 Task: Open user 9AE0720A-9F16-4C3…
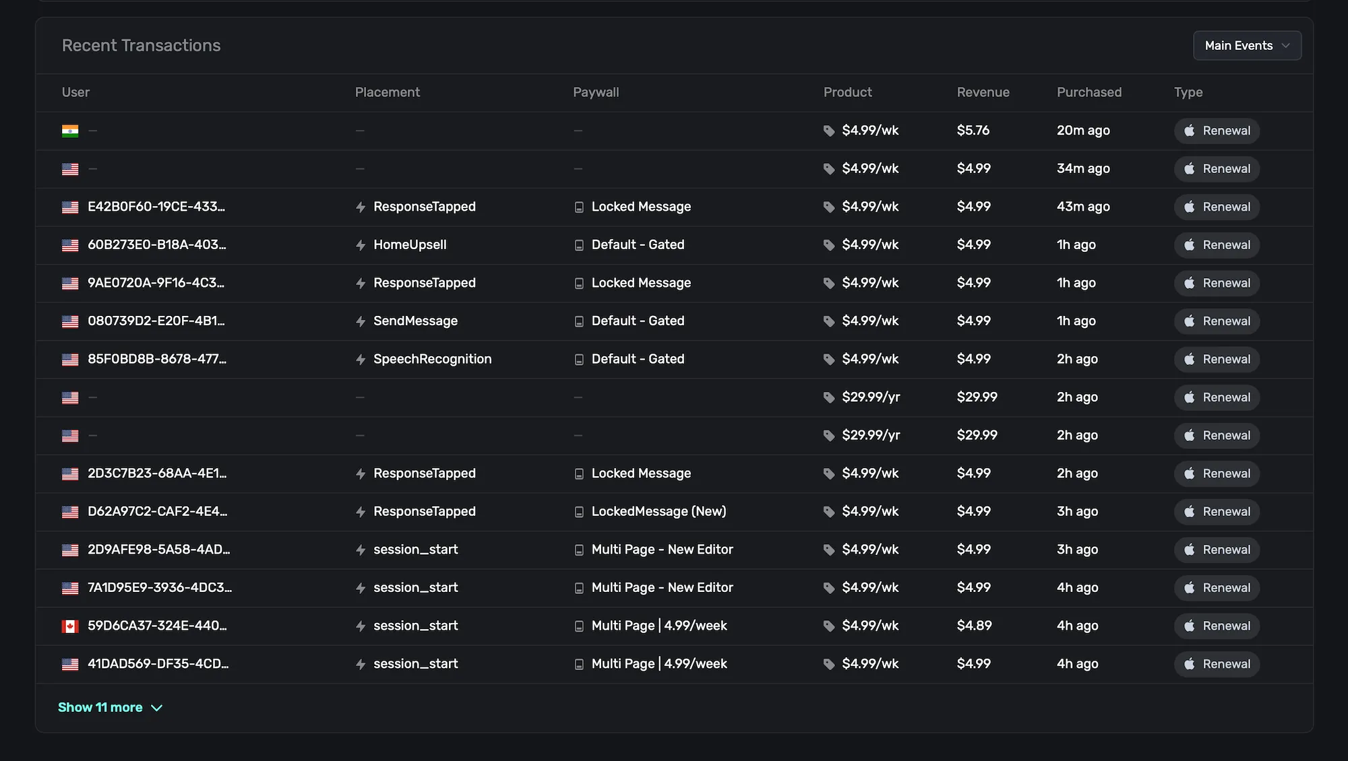156,283
